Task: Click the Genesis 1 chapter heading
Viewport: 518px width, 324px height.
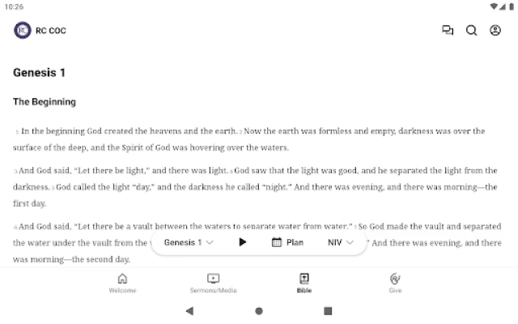Action: pyautogui.click(x=39, y=73)
